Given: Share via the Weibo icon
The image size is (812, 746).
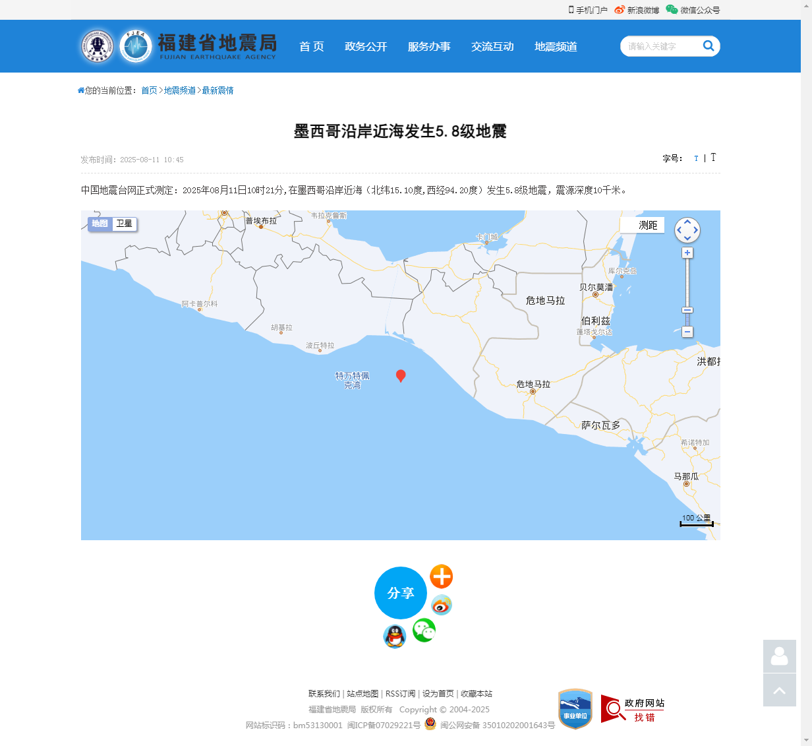Looking at the screenshot, I should [x=441, y=605].
